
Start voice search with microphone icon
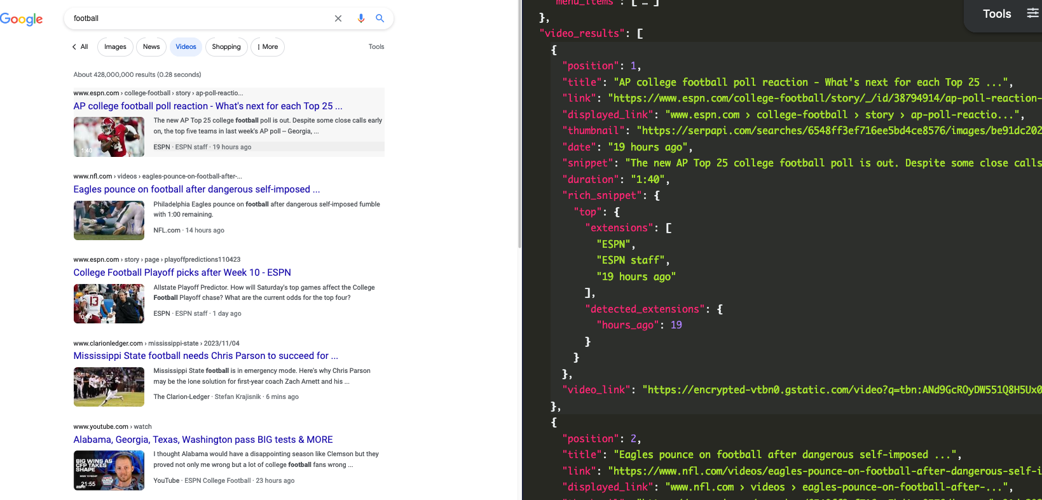360,18
